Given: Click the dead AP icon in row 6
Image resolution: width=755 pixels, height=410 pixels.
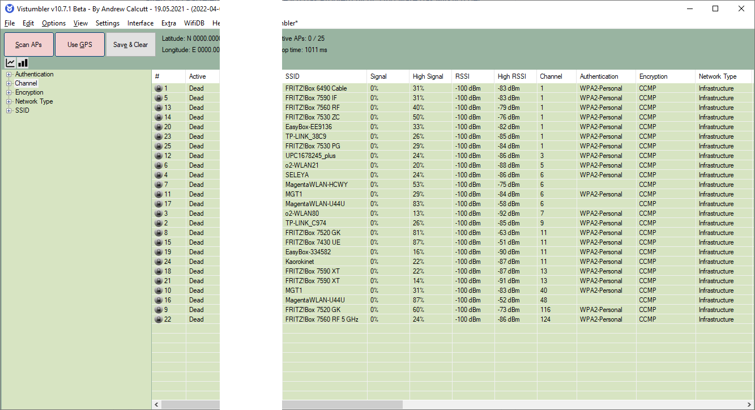Looking at the screenshot, I should (159, 165).
